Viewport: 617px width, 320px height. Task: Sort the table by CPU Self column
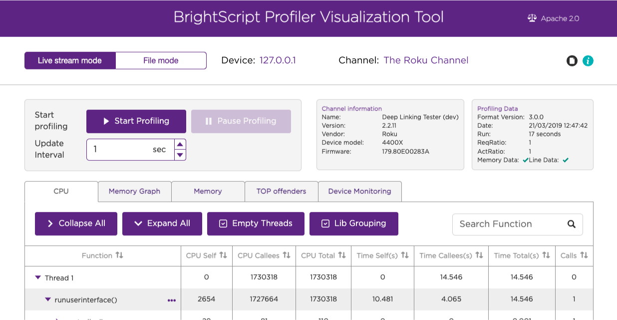coord(224,256)
